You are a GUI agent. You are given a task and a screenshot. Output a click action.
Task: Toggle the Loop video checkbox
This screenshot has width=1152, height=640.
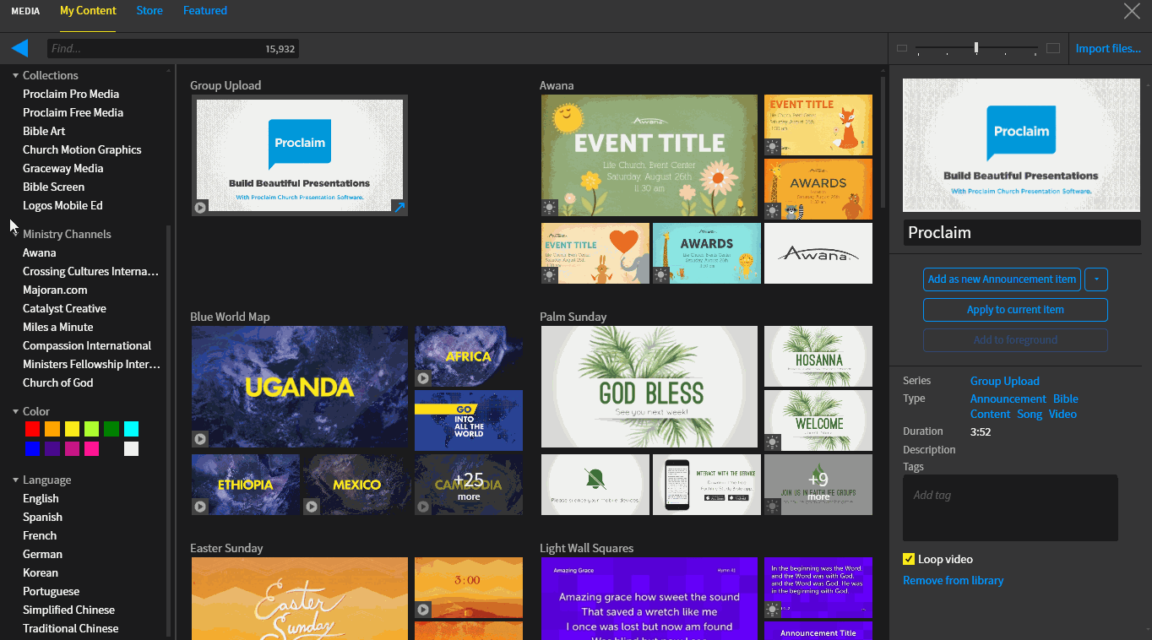click(909, 559)
